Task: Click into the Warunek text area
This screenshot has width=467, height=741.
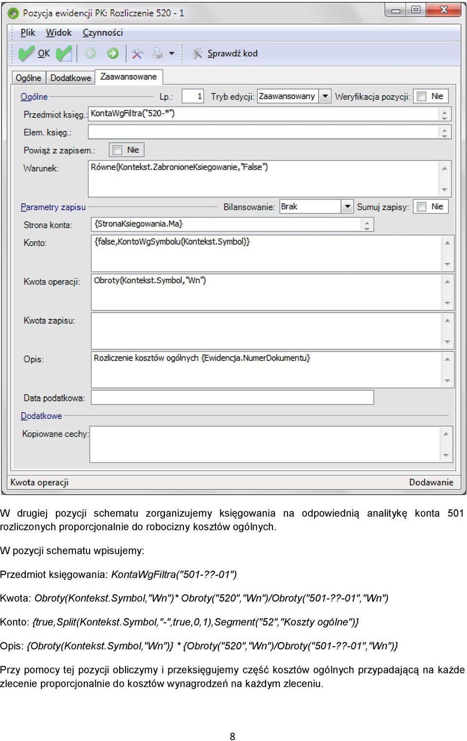Action: tap(264, 179)
